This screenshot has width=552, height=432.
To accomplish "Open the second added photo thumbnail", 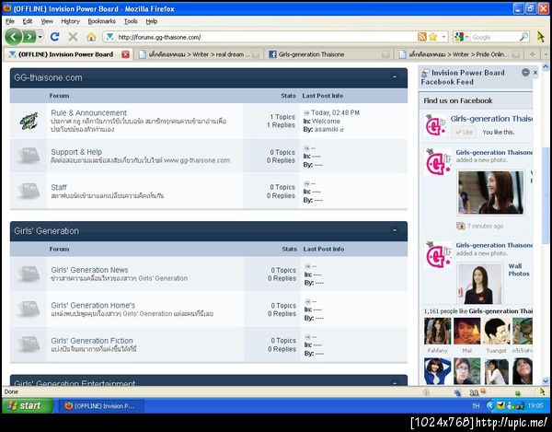I will point(479,284).
